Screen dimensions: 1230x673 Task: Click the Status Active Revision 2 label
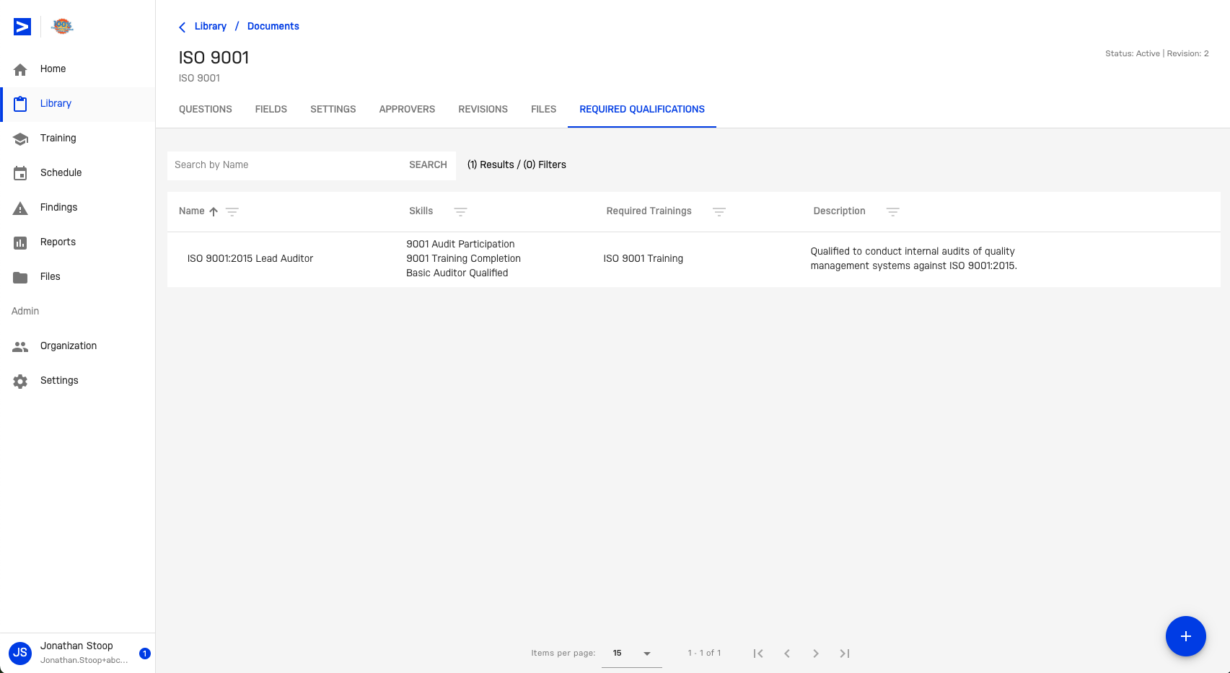coord(1157,54)
